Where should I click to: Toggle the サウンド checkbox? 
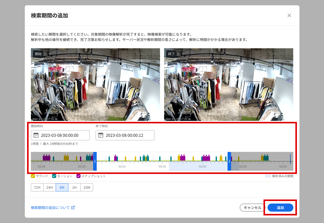click(33, 176)
